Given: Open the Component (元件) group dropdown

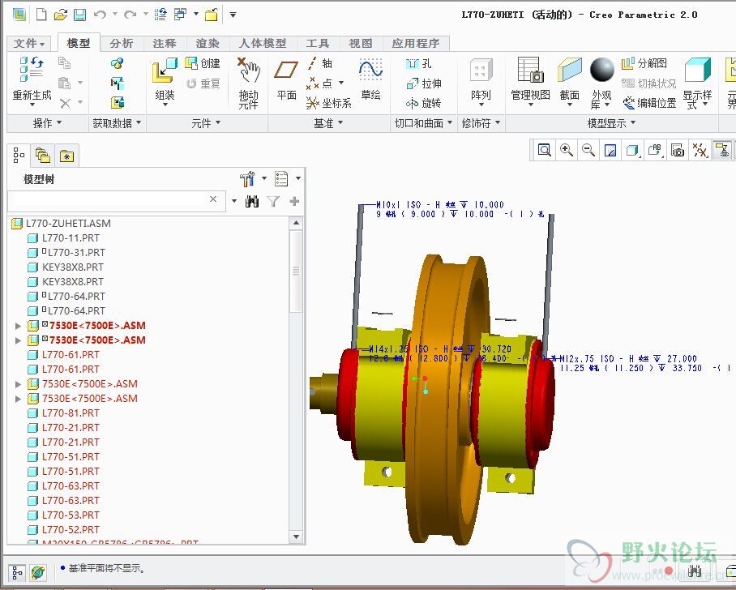Looking at the screenshot, I should 206,123.
